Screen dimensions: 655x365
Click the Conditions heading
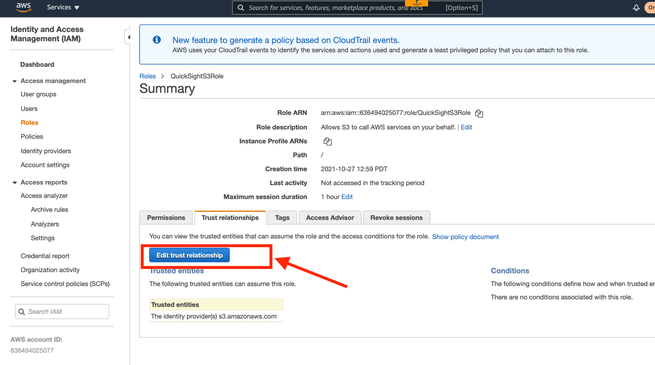point(510,271)
